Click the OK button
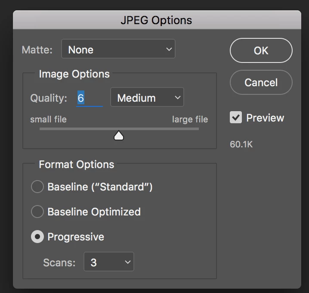 261,50
